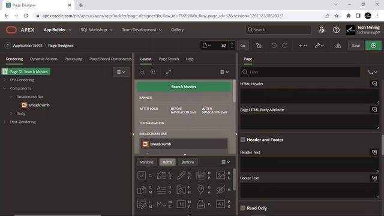Viewport: 384px width, 216px height.
Task: Click the page lock icon in toolbar
Action: pyautogui.click(x=259, y=46)
